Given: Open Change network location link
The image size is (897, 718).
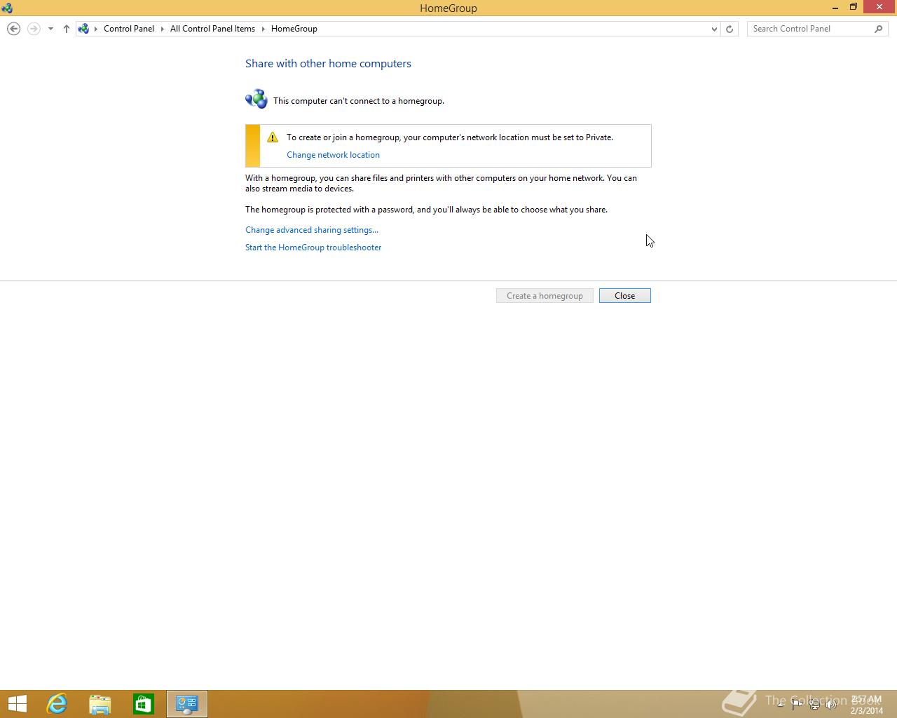Looking at the screenshot, I should [333, 155].
